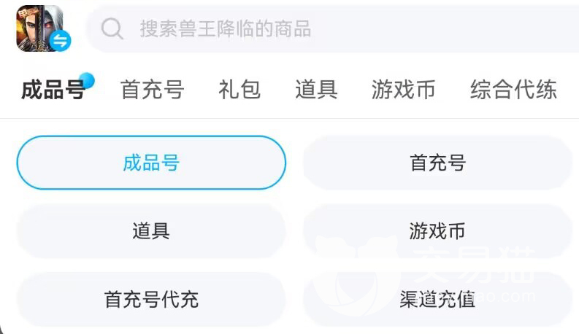Open the 成品号 tab in top navigation

click(x=53, y=90)
